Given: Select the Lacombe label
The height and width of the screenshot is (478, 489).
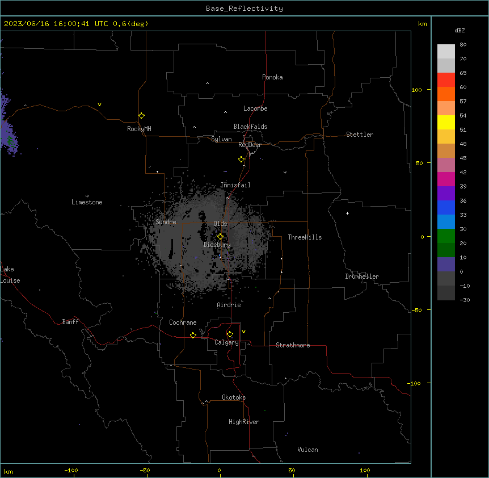Looking at the screenshot, I should [255, 108].
